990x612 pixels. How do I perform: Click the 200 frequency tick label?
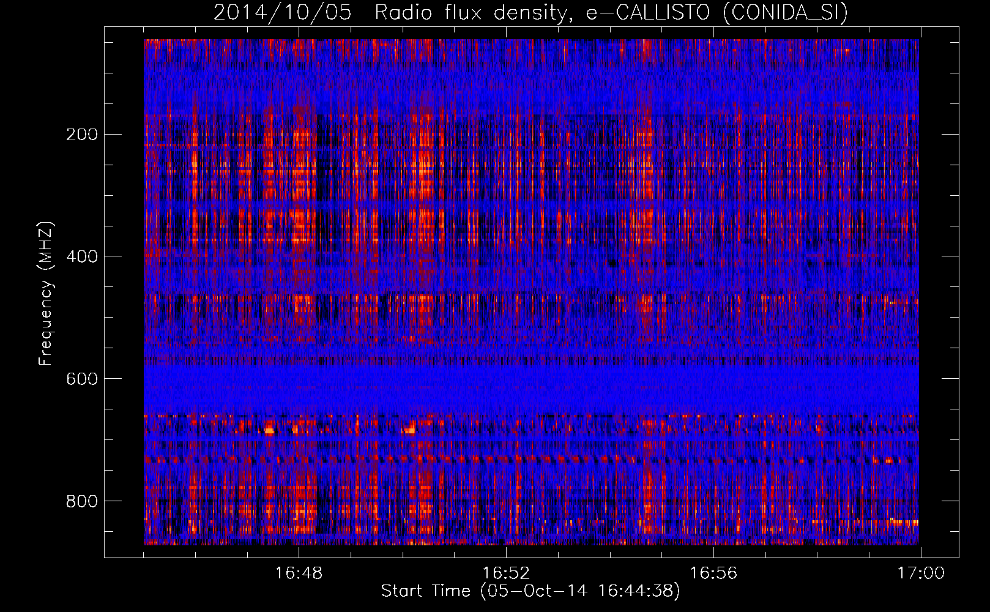point(82,135)
